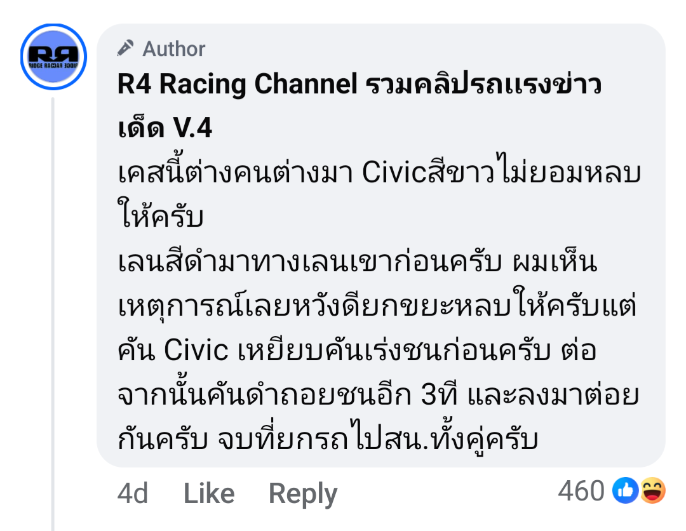The image size is (686, 531).
Task: Click the line starting "คัน Civic เหยียบคันเร่ง"
Action: point(357,351)
